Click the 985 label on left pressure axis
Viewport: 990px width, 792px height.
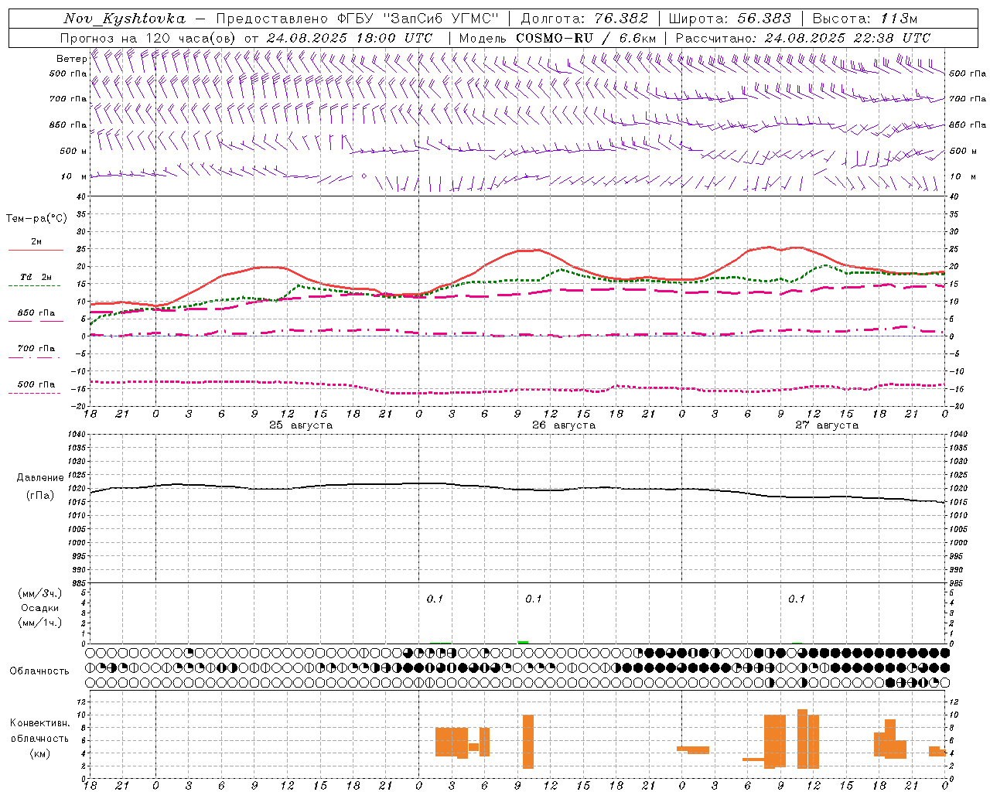pos(80,583)
